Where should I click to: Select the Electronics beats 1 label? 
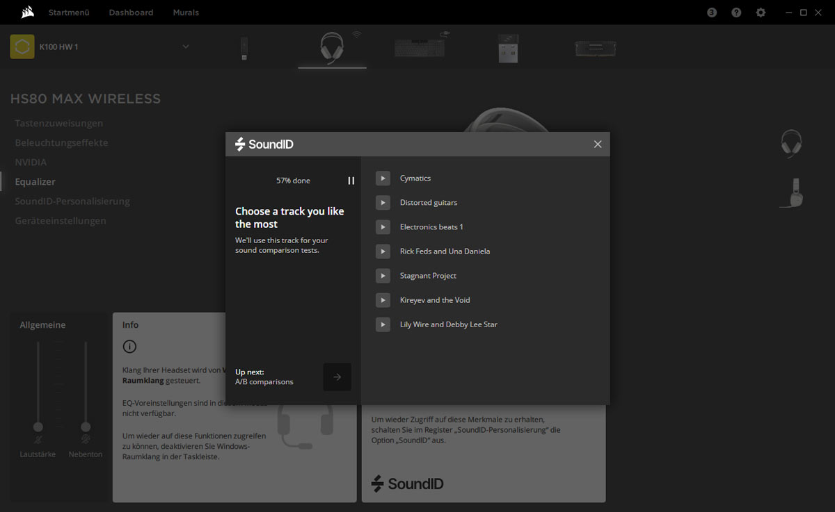[431, 227]
